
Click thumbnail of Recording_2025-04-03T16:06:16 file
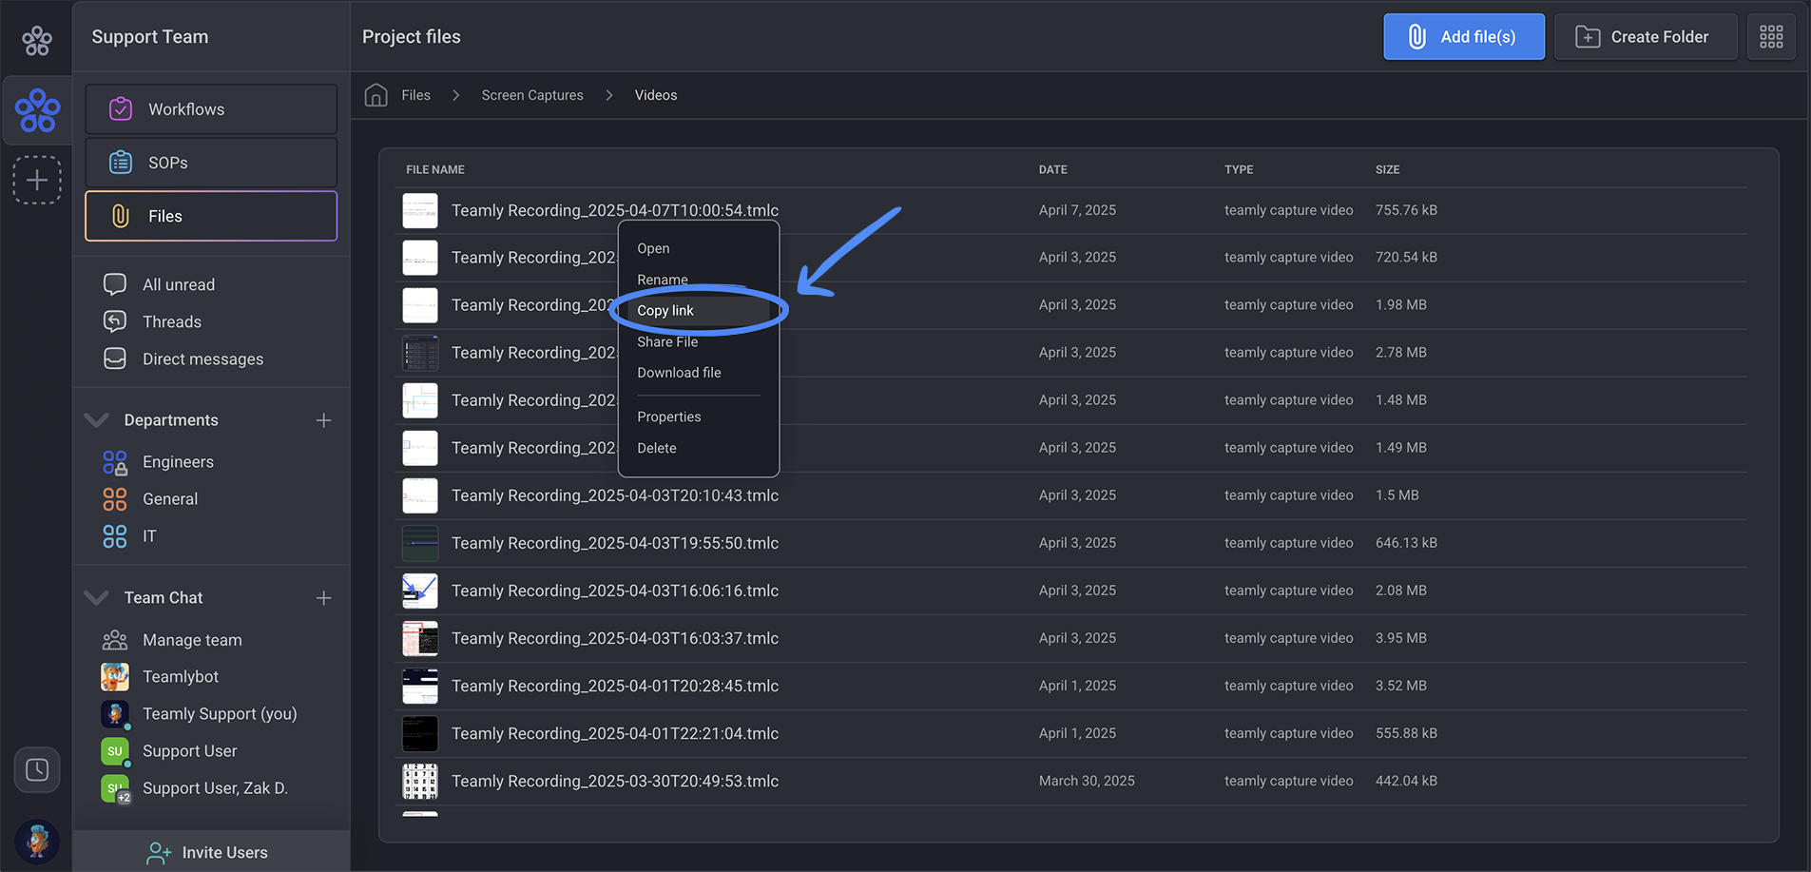point(420,591)
